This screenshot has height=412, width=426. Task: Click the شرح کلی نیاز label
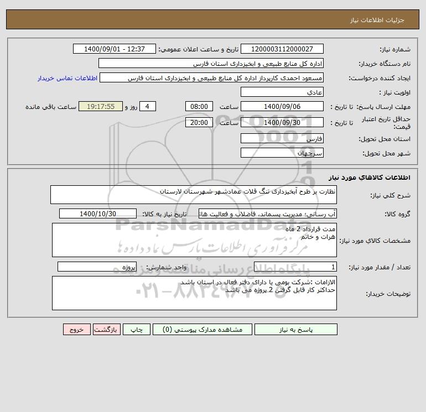pyautogui.click(x=391, y=195)
